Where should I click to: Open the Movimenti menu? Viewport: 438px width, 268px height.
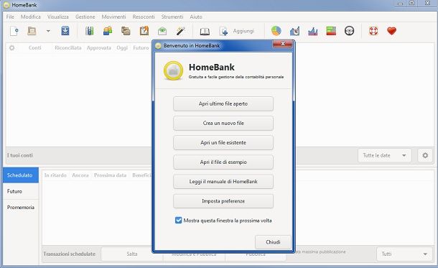coord(113,17)
